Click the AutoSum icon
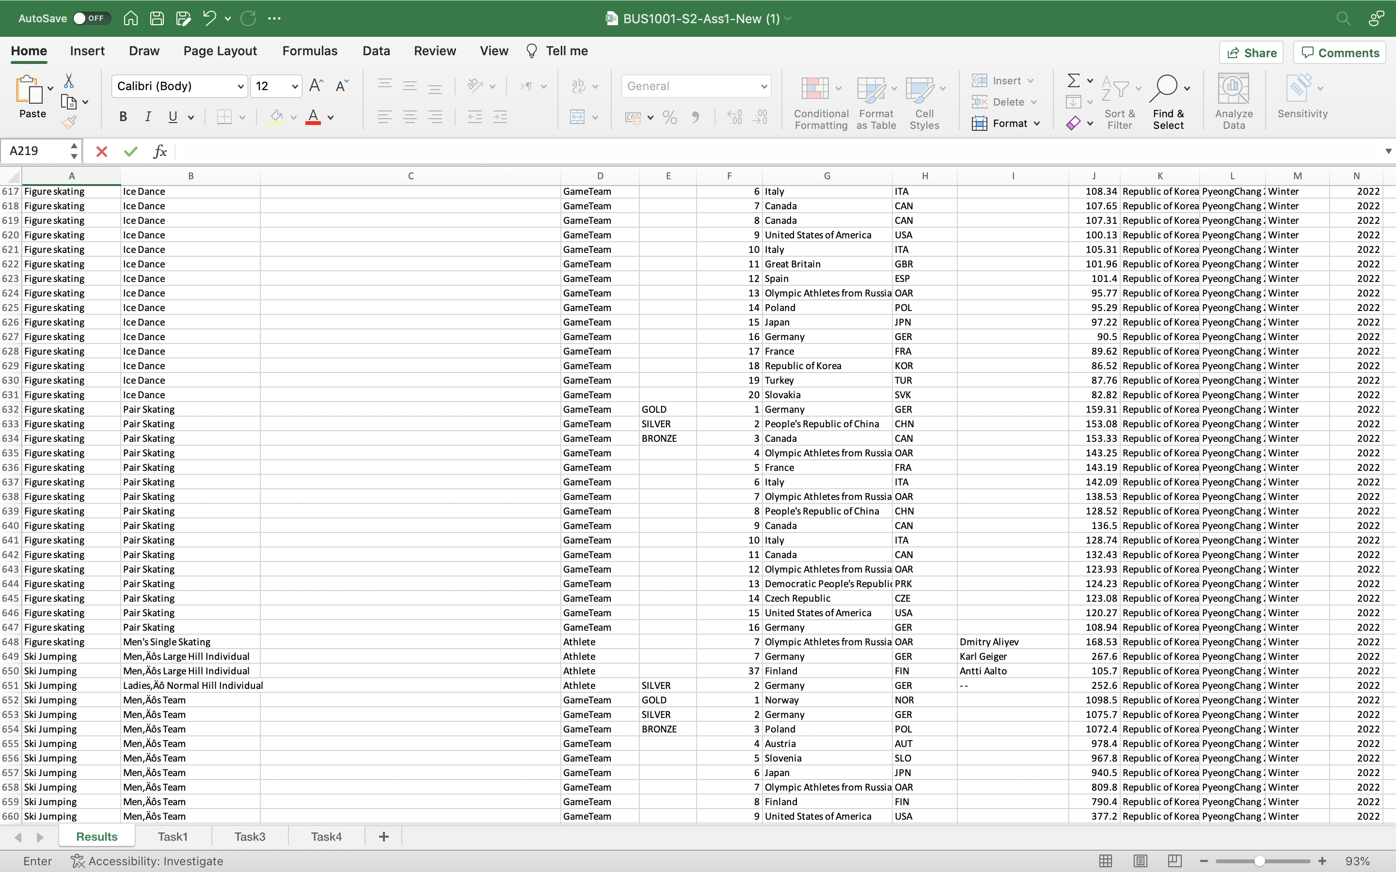Screen dimensions: 1396x872 click(x=1074, y=80)
